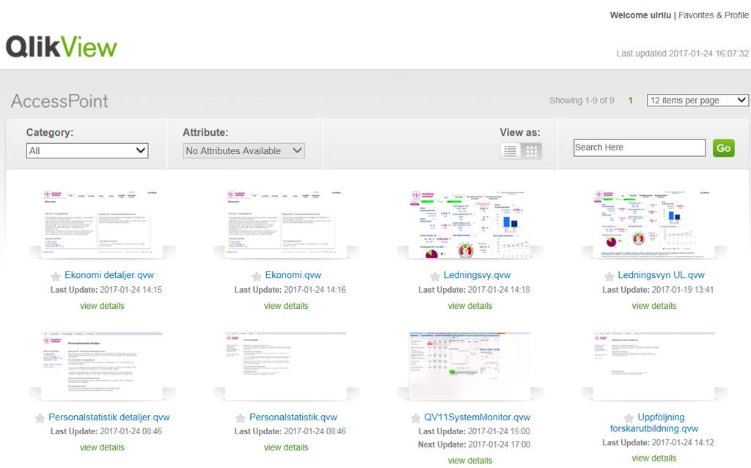Switch to thumbnail grid view

click(x=532, y=151)
